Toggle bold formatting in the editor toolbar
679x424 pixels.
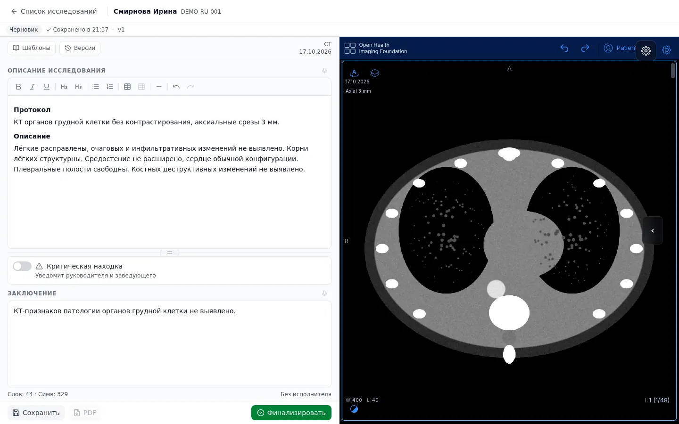(18, 87)
